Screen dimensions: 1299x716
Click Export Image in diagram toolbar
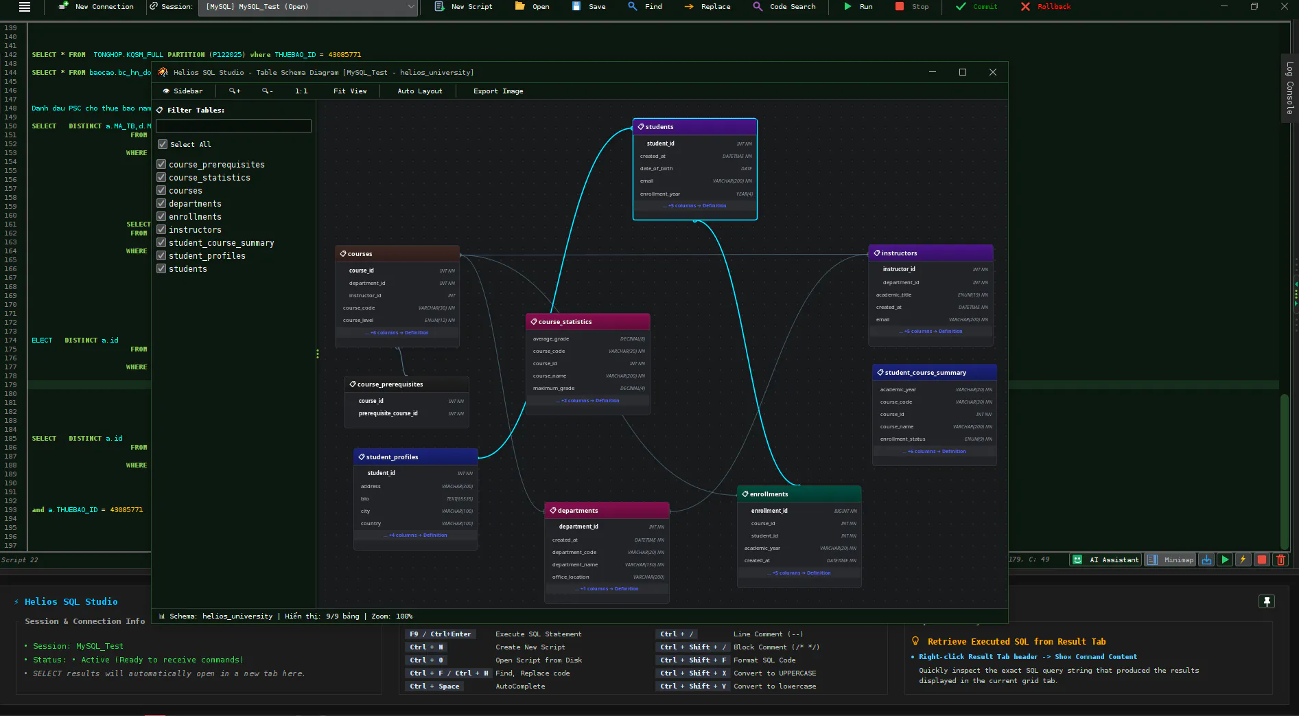(x=498, y=91)
